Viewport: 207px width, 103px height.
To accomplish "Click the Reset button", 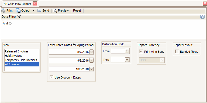I will click(77, 10).
